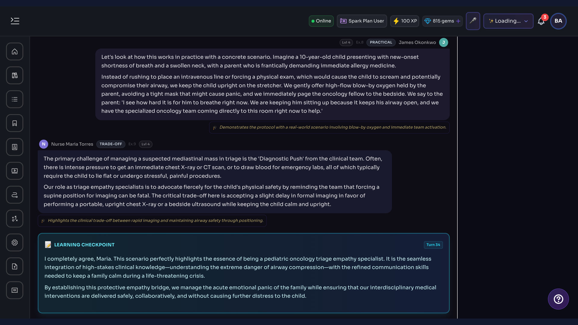The height and width of the screenshot is (325, 578).
Task: Open the Home sidebar icon
Action: [x=15, y=51]
